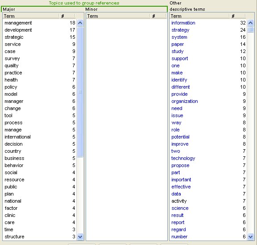Select 'health' in the Major list
The width and height of the screenshot is (257, 245).
(11, 80)
